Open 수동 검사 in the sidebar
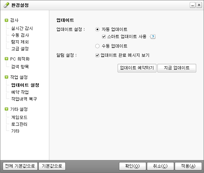This screenshot has height=173, width=204. pyautogui.click(x=20, y=35)
